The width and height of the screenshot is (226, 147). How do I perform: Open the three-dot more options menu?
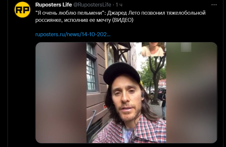coord(214,5)
